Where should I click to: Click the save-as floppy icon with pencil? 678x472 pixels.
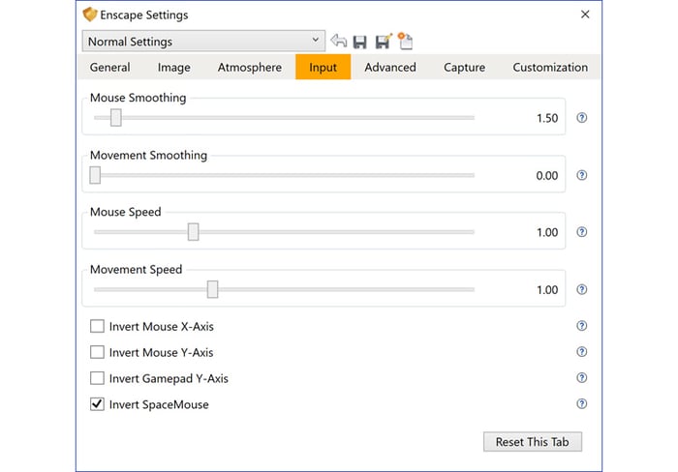(x=384, y=41)
